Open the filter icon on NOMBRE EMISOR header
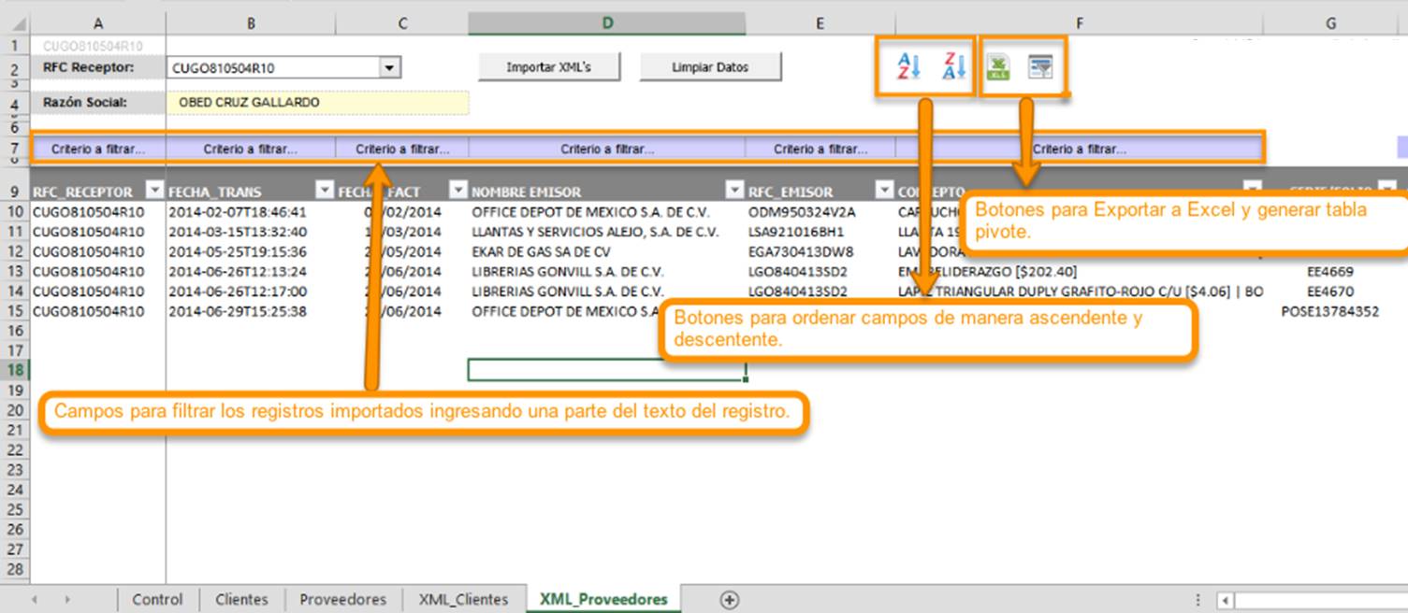The image size is (1408, 613). click(x=735, y=189)
